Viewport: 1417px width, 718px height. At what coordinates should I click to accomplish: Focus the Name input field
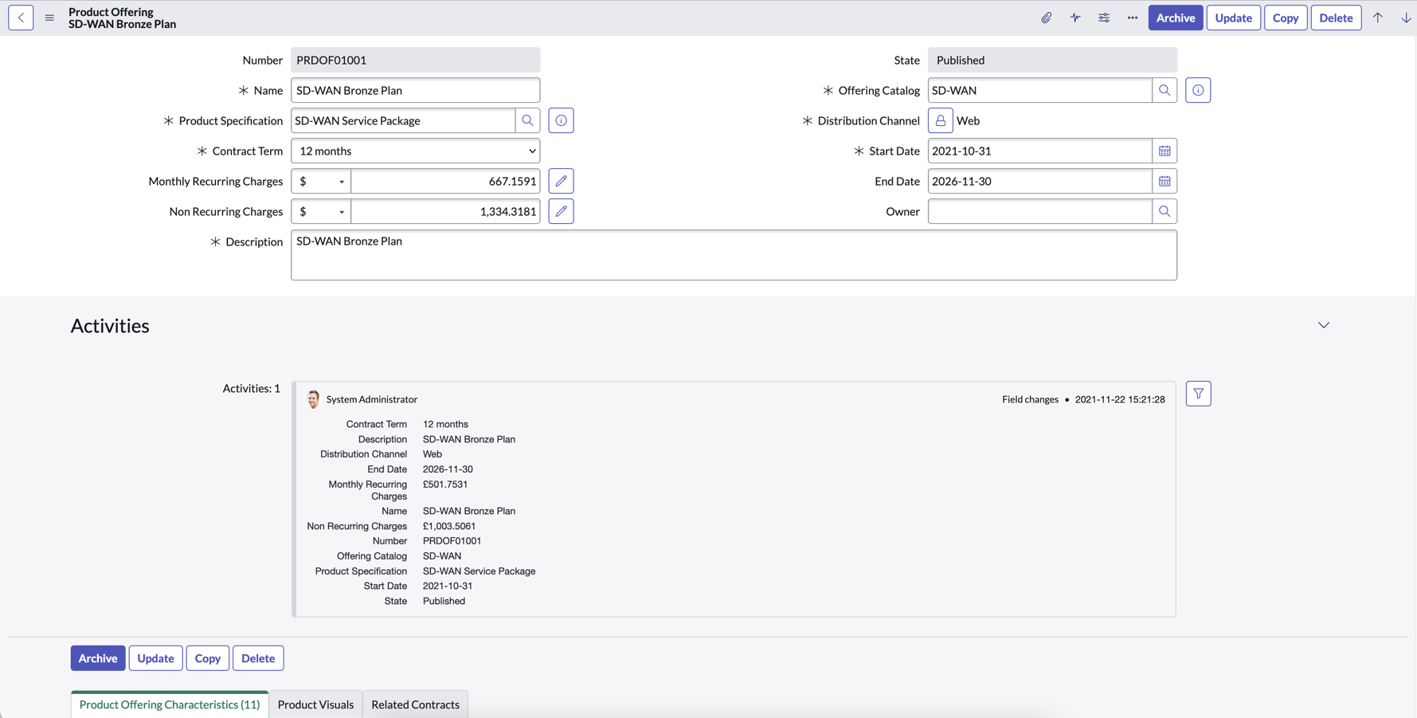[415, 90]
